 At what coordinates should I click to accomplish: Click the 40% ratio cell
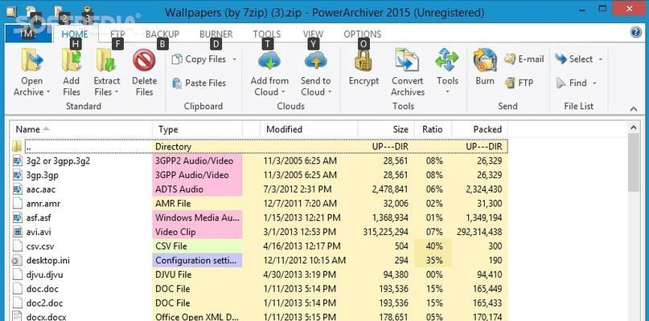point(433,246)
